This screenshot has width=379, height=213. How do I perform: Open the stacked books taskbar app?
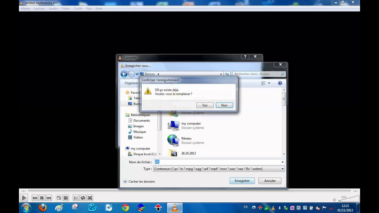pos(142,208)
